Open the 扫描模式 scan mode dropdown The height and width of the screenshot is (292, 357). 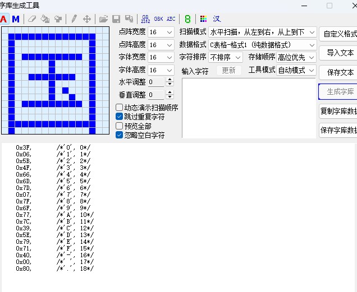coord(263,32)
